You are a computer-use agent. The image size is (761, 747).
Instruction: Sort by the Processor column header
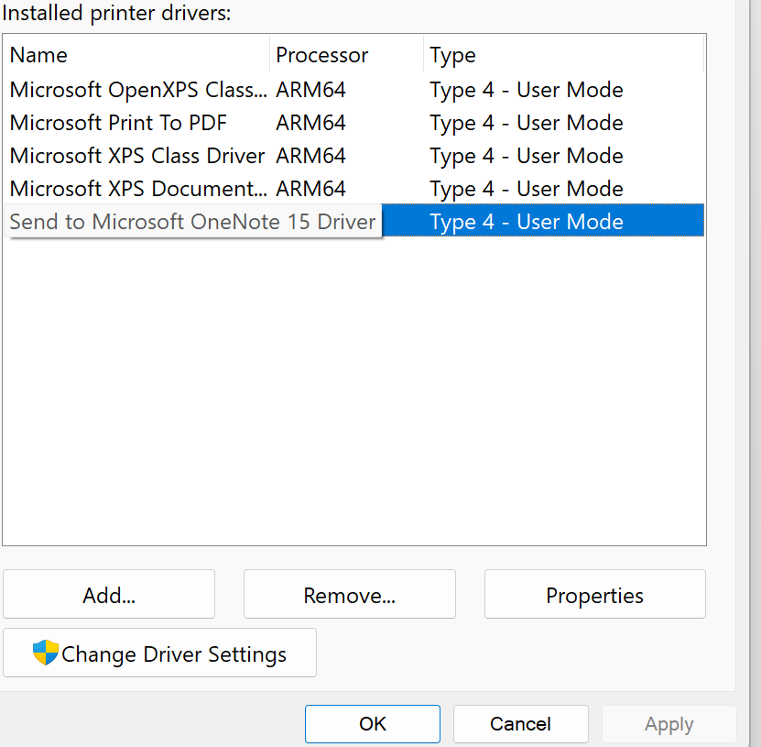tap(346, 55)
